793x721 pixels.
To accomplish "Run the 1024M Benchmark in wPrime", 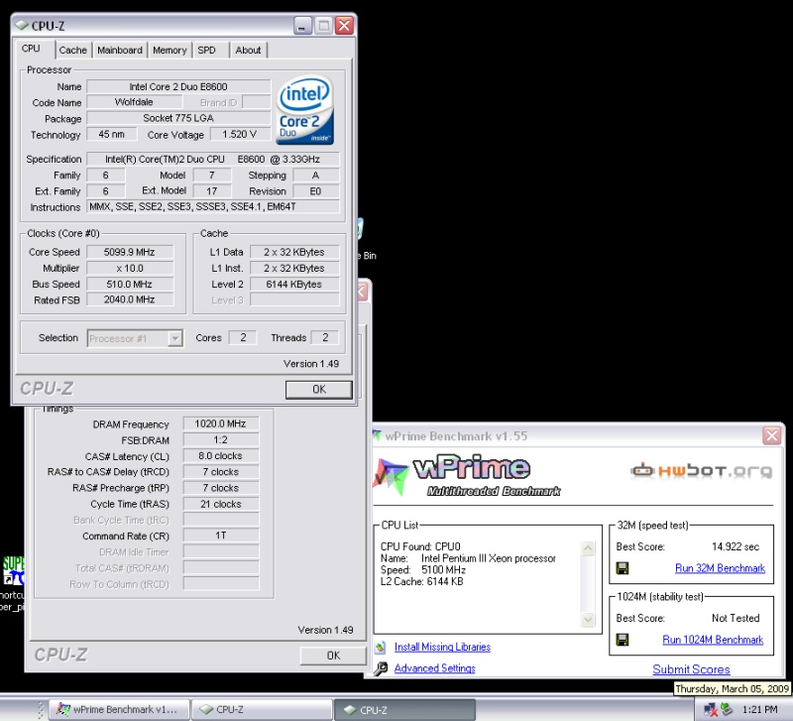I will coord(713,640).
